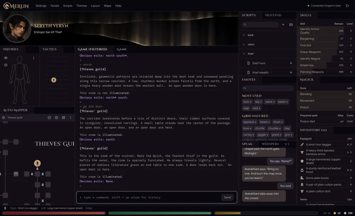355x216 pixels.
Task: Click the logout icon at top right
Action: (347, 6)
